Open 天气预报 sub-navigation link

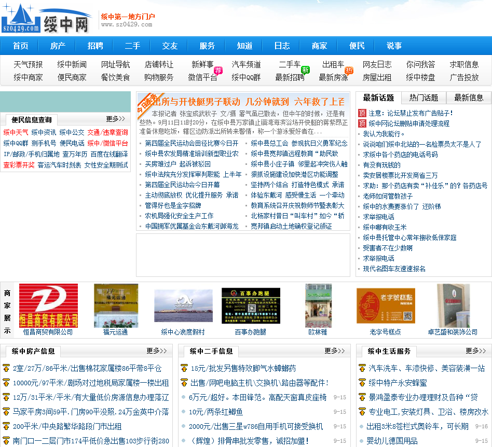(x=28, y=65)
